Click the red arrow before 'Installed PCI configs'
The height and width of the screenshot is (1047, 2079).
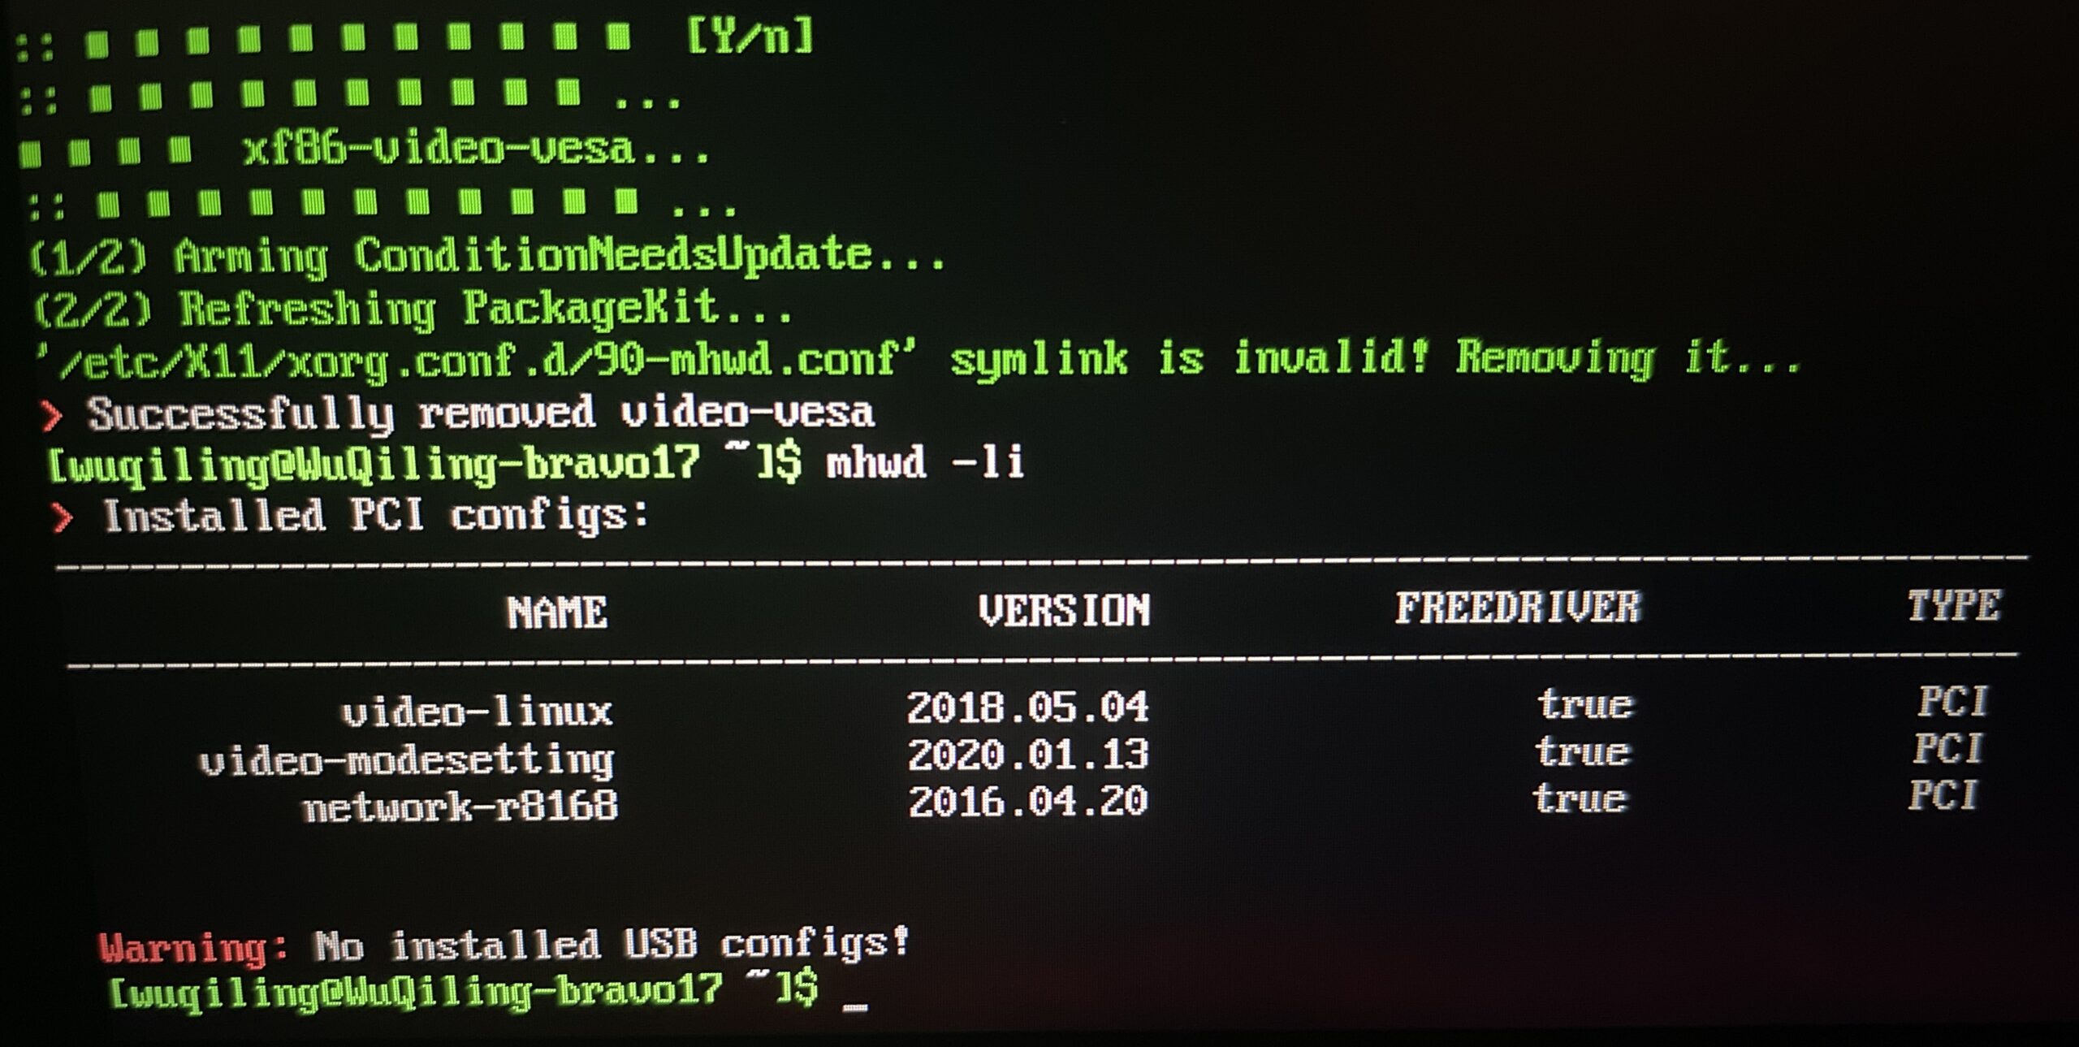point(62,517)
